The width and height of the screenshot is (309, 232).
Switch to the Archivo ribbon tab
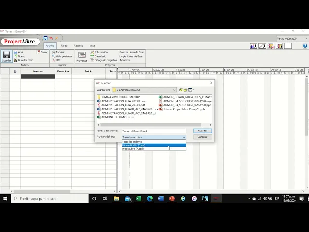click(50, 46)
